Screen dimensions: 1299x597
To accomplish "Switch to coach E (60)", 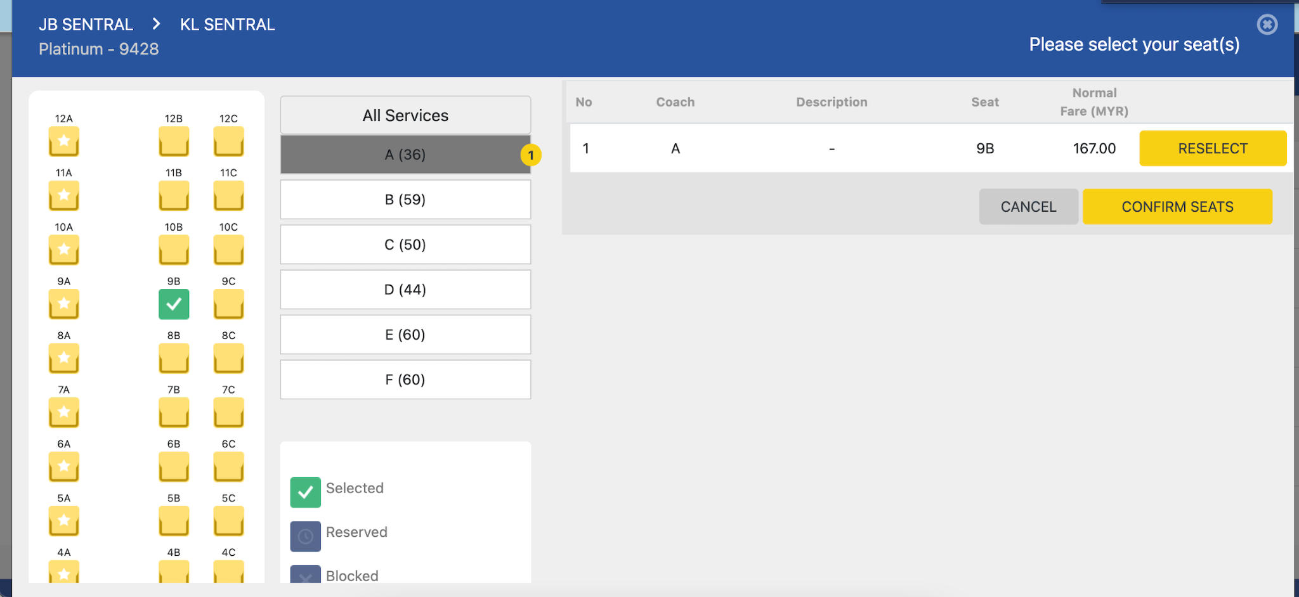I will 405,335.
